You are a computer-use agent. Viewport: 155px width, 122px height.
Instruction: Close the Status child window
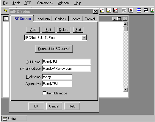pyautogui.click(x=125, y=18)
